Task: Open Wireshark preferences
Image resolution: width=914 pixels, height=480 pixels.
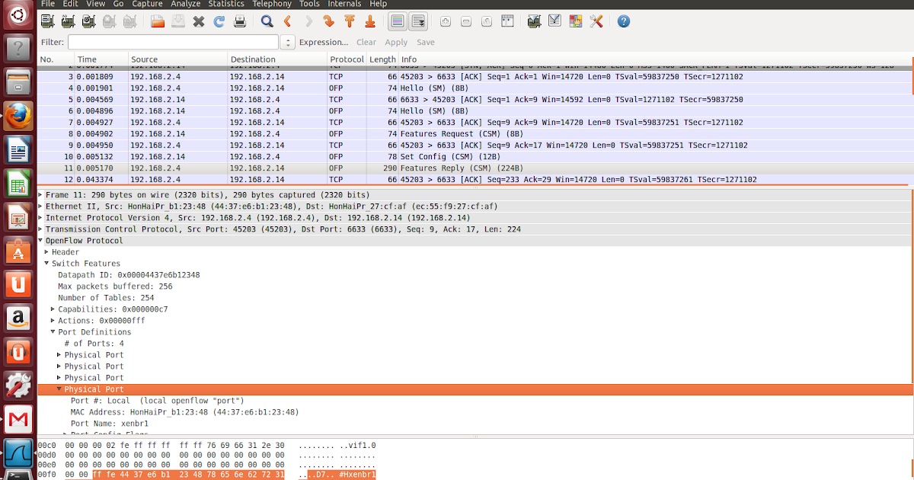Action: coord(596,21)
